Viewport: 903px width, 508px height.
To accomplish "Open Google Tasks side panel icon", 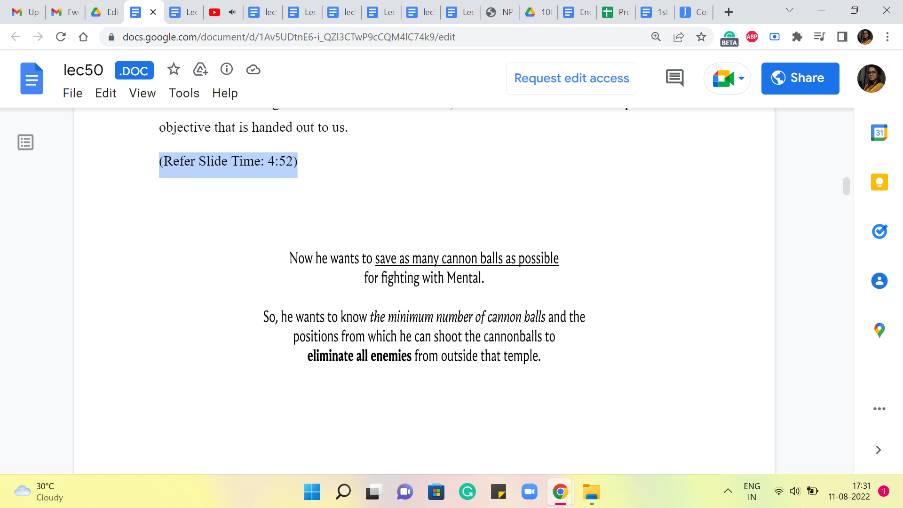I will [879, 231].
